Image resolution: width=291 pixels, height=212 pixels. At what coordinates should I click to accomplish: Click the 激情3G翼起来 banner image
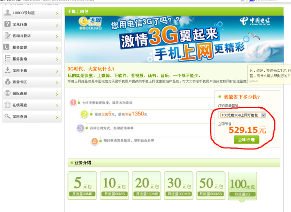174,39
